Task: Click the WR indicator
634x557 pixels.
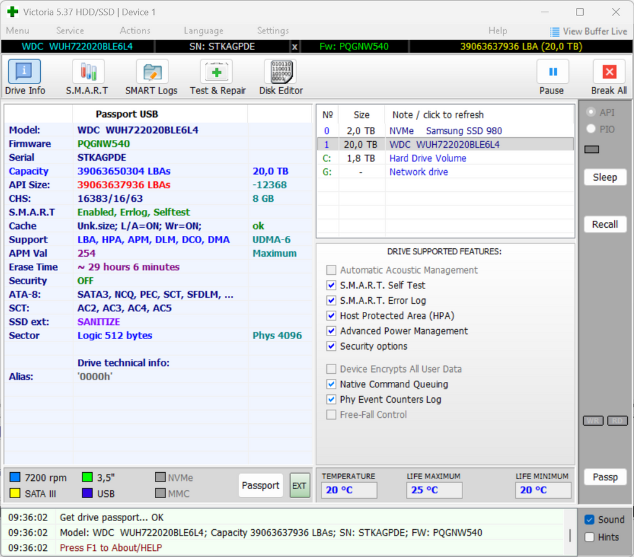Action: click(x=593, y=421)
